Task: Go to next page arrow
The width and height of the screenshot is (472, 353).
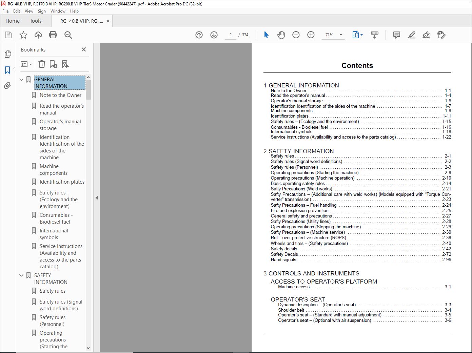Action: coord(214,35)
